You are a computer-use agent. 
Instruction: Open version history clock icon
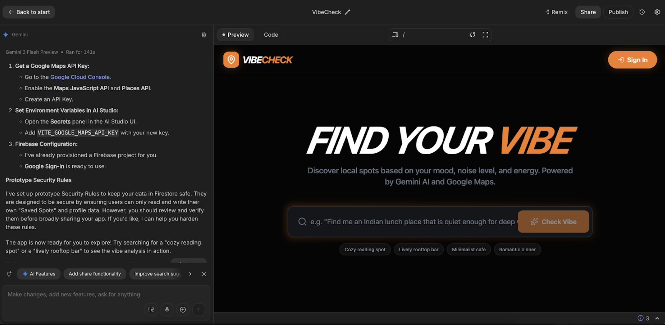(x=642, y=12)
